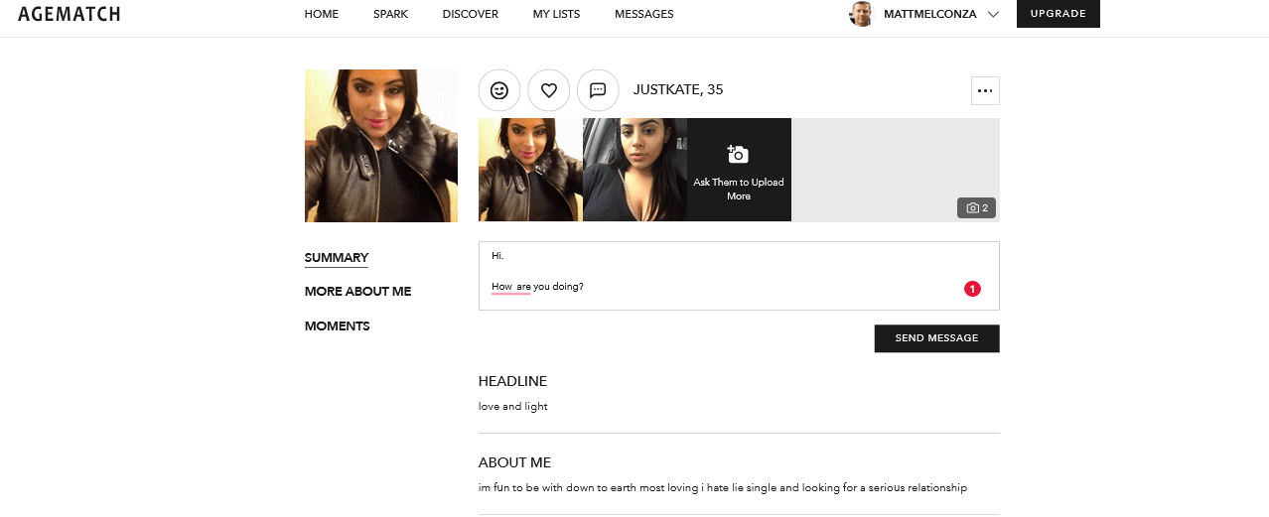Click the SEND MESSAGE button
Viewport: 1269px width, 517px height.
[x=937, y=338]
